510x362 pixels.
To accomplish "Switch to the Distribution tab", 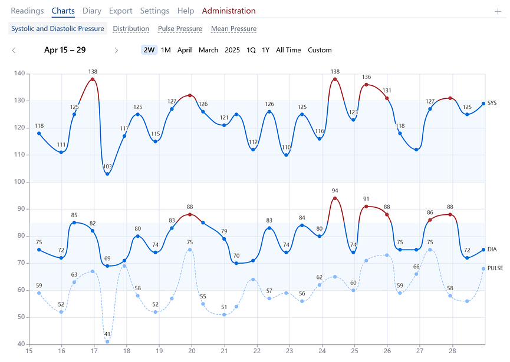I will point(131,29).
